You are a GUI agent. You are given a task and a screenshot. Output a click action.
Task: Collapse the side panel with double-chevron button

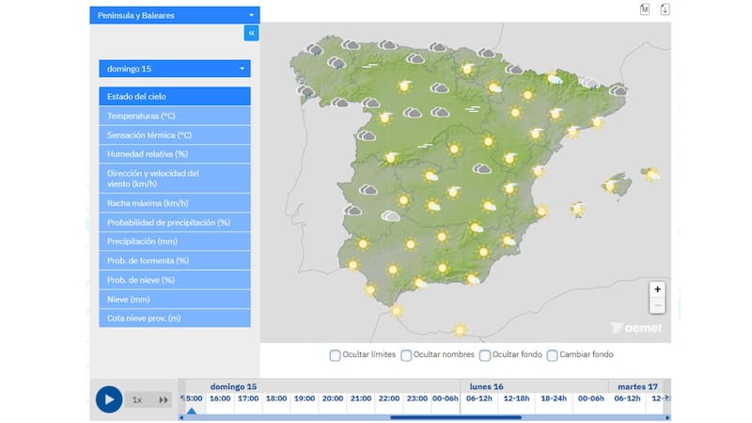[x=251, y=33]
